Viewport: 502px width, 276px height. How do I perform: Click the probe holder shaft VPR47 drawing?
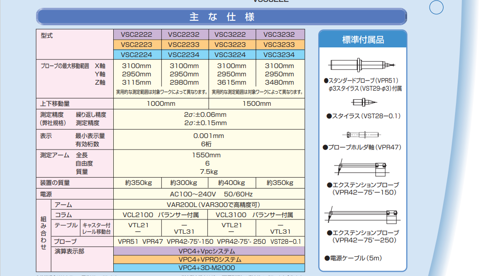coord(362,135)
